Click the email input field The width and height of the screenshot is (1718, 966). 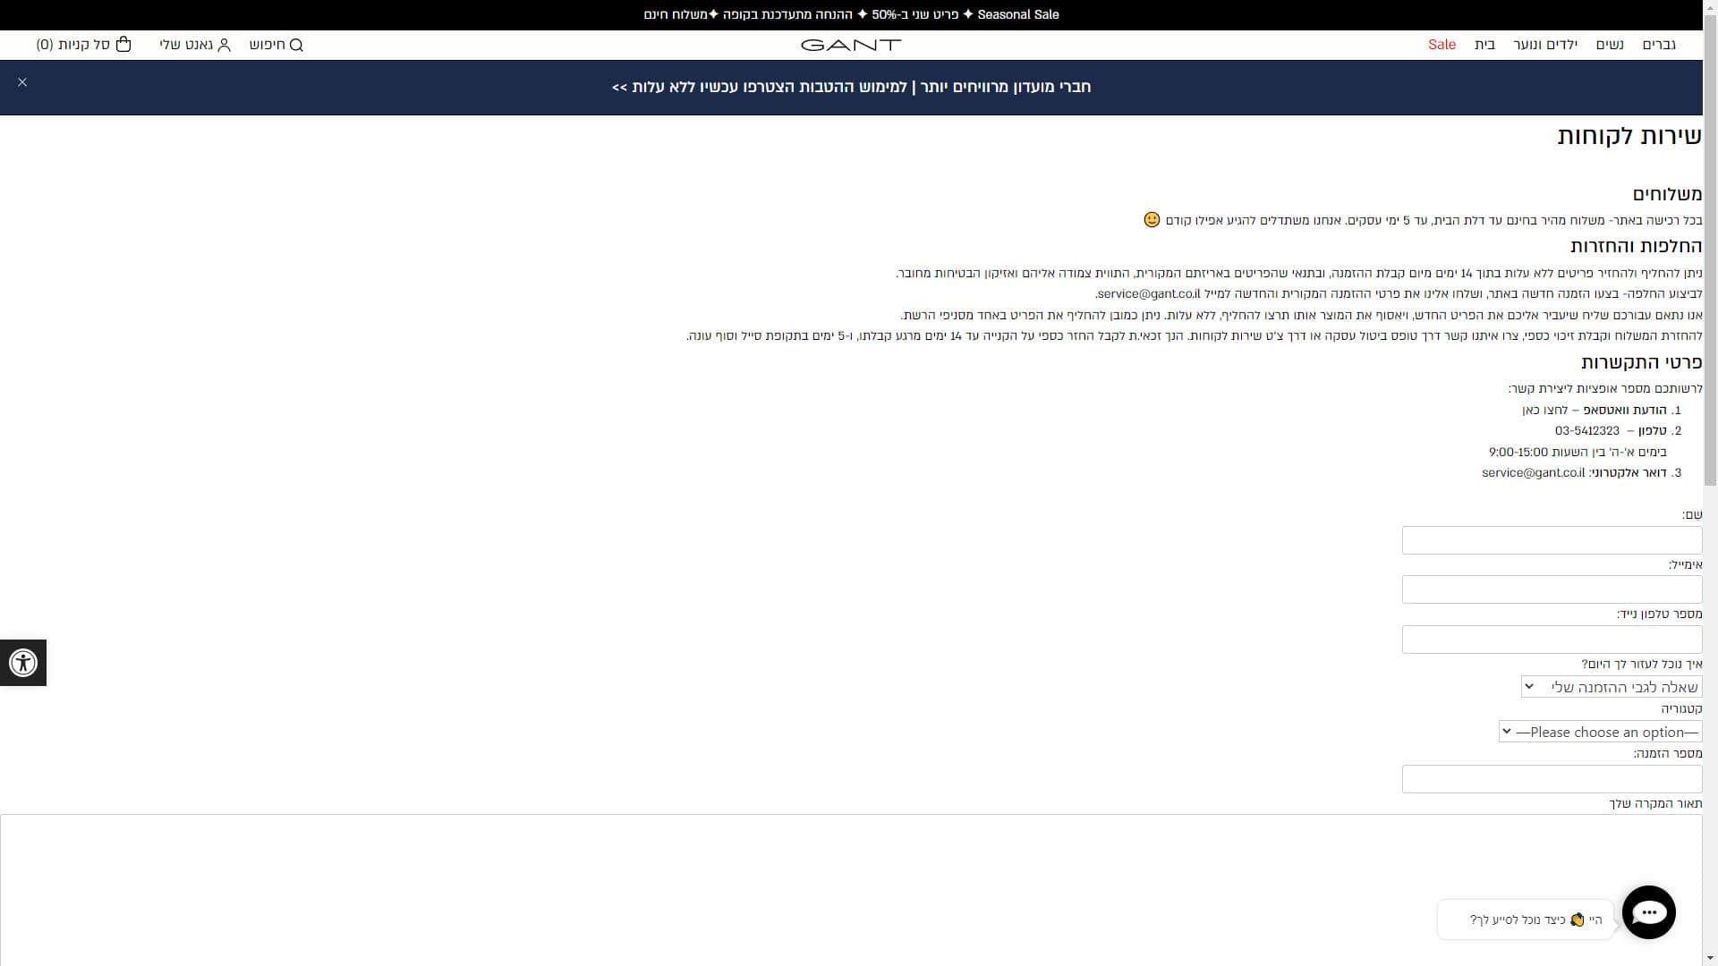coord(1552,589)
